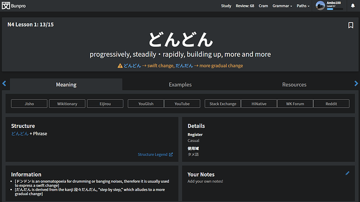Click the Ambo100 username text

334,3
